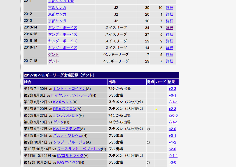Open the KASオイペン opponent link
The height and width of the screenshot is (167, 236).
(68, 162)
